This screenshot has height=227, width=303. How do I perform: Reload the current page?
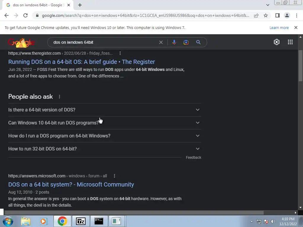click(25, 15)
